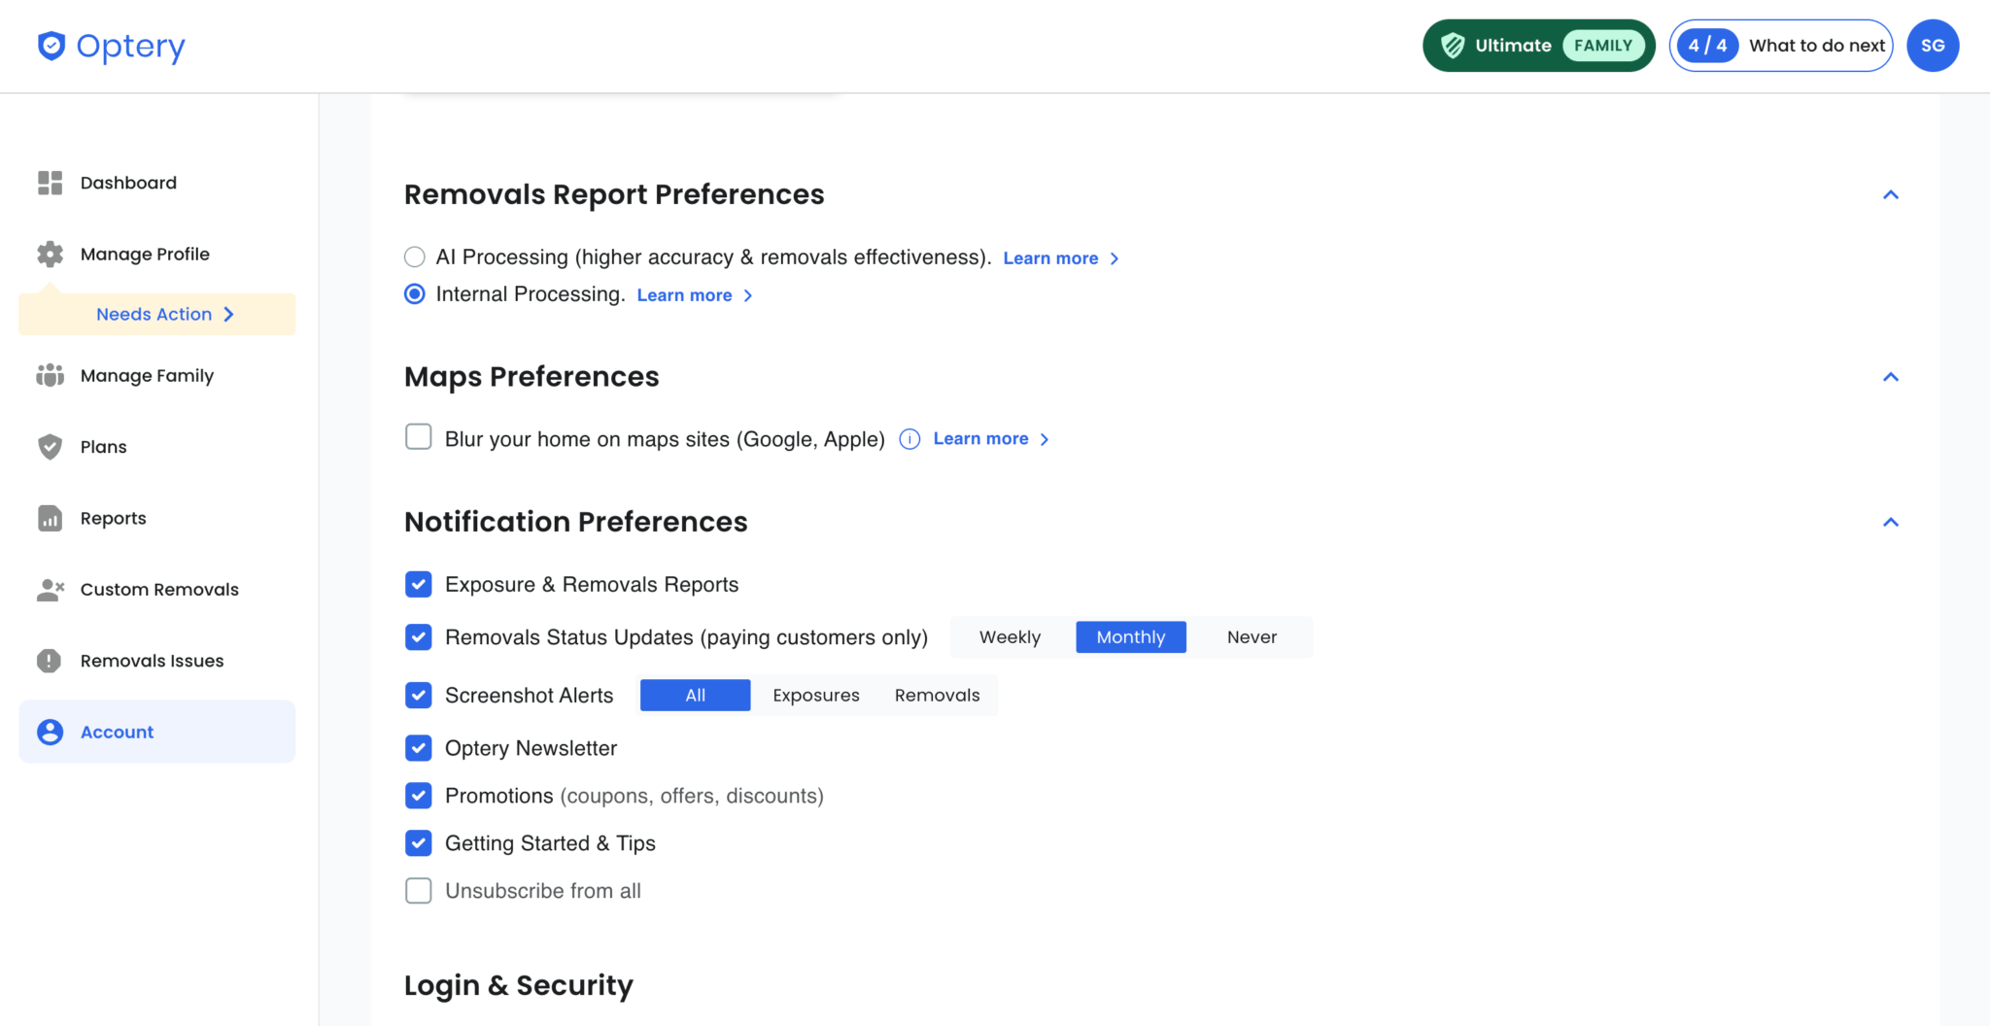This screenshot has height=1026, width=1990.
Task: Enable blur your home on maps checkbox
Action: click(x=419, y=437)
